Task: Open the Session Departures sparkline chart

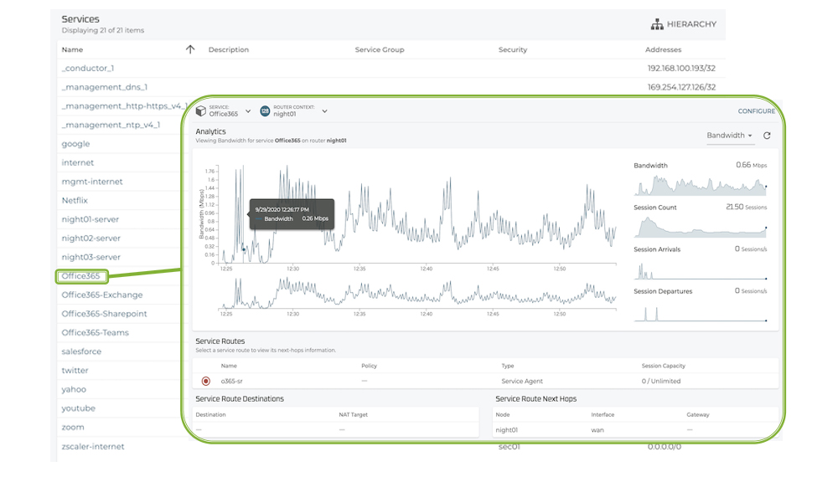Action: tap(700, 311)
